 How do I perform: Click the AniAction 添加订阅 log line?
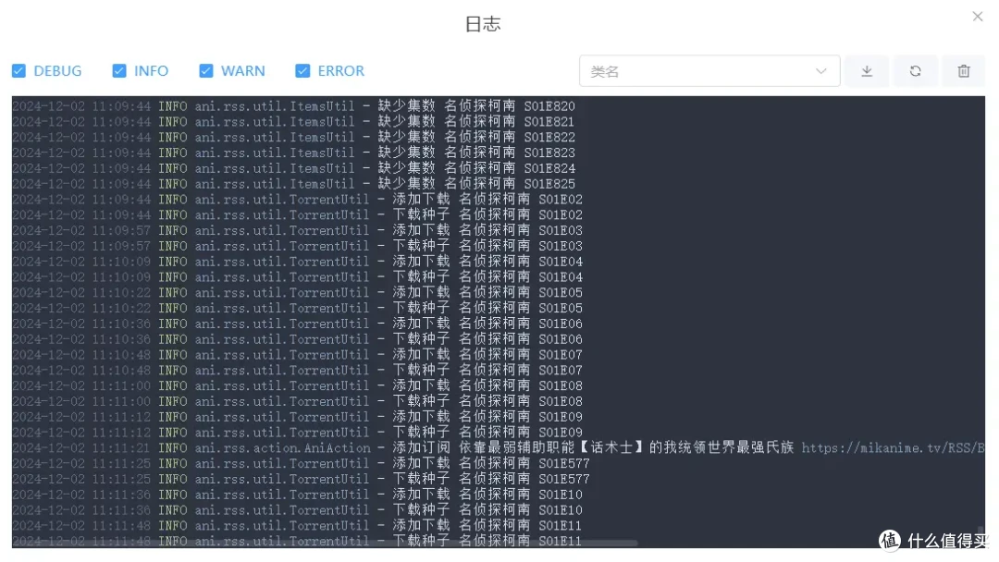499,448
